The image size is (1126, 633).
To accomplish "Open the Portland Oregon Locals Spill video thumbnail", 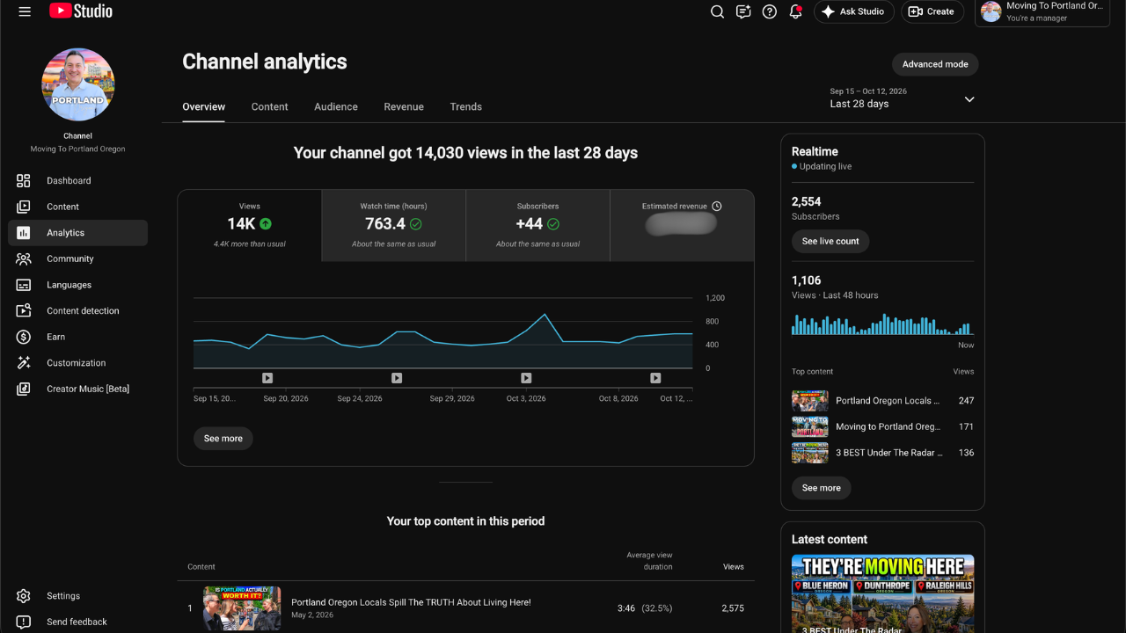I will 242,608.
